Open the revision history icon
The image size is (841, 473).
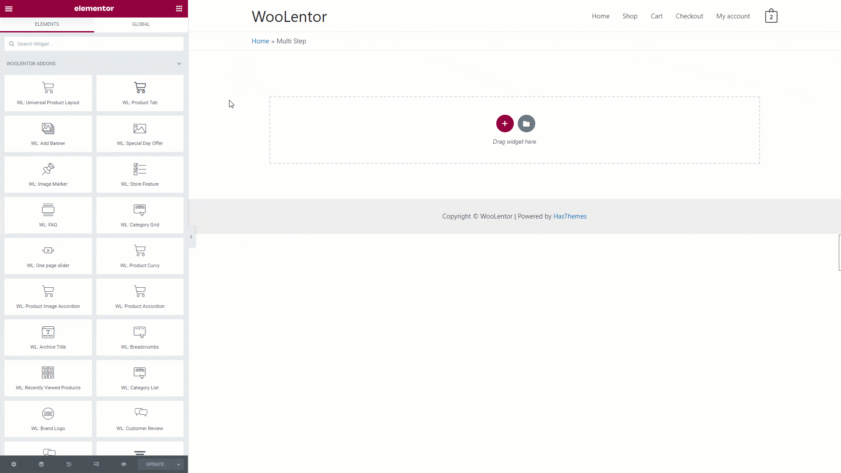pos(69,464)
